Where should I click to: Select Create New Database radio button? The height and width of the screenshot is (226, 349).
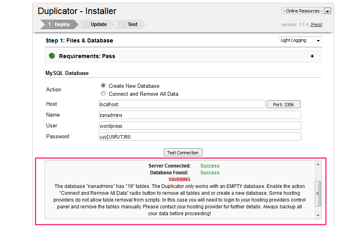pyautogui.click(x=103, y=85)
